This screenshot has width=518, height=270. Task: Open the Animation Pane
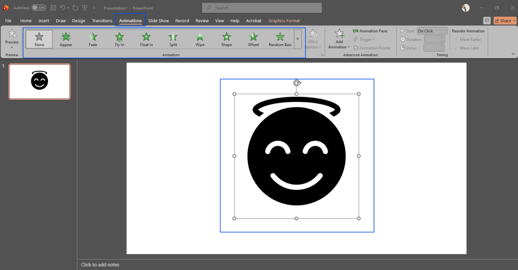[x=370, y=31]
